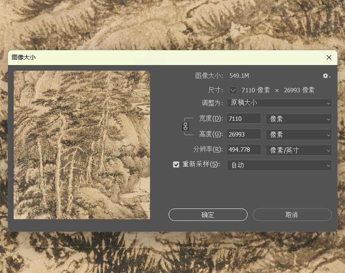Click the 调整为 label
This screenshot has height=273, width=345.
click(212, 103)
